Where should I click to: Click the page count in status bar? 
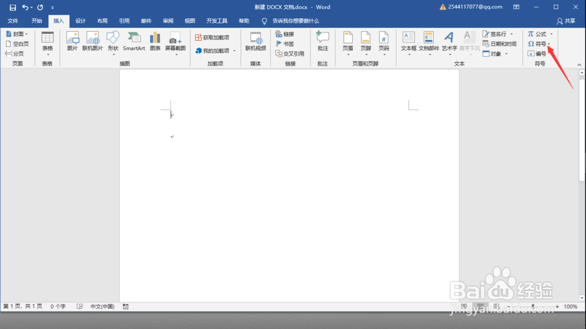pyautogui.click(x=22, y=306)
